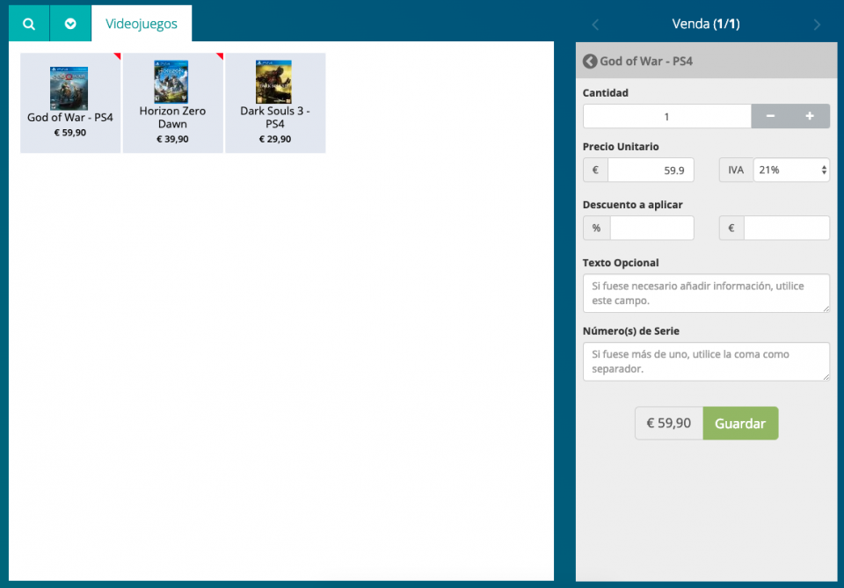Focus the Número(s) de Serie text area
This screenshot has height=588, width=844.
[706, 361]
